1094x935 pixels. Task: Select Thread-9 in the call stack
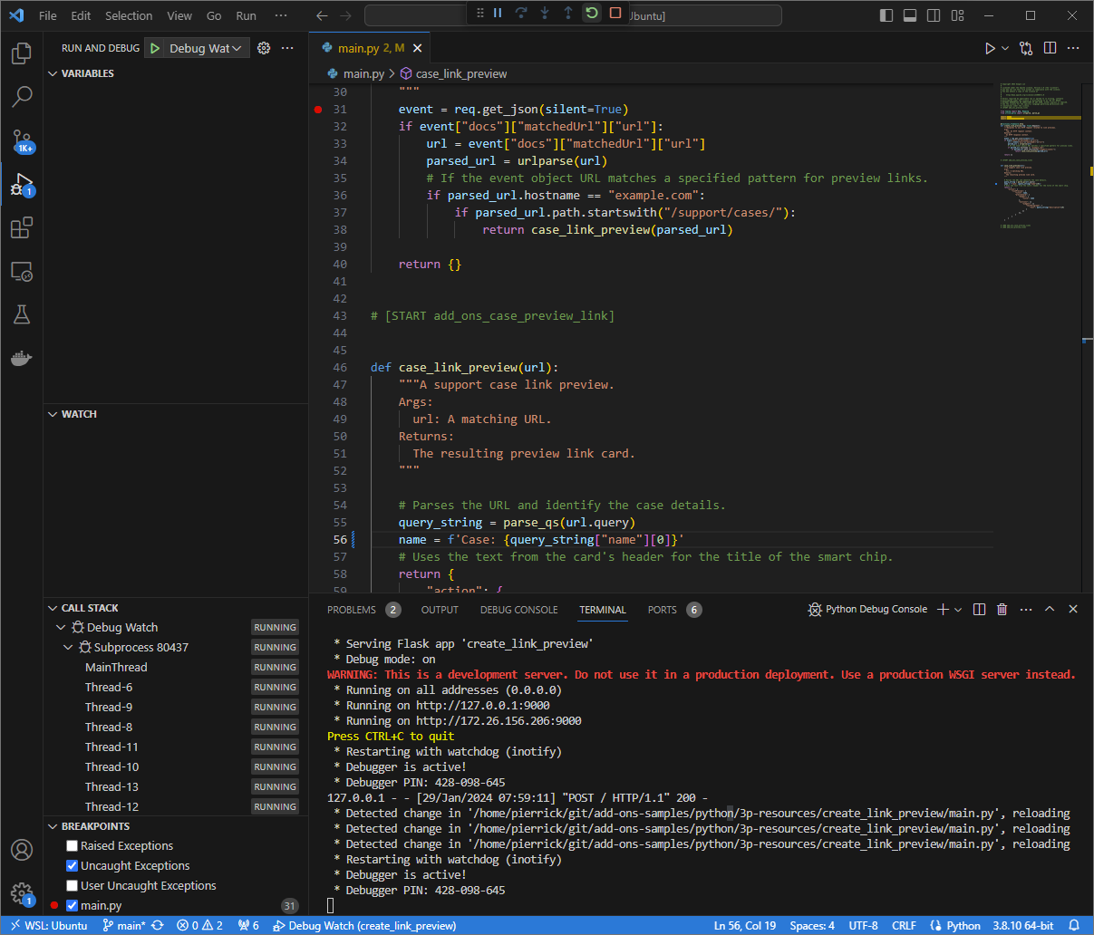click(109, 707)
